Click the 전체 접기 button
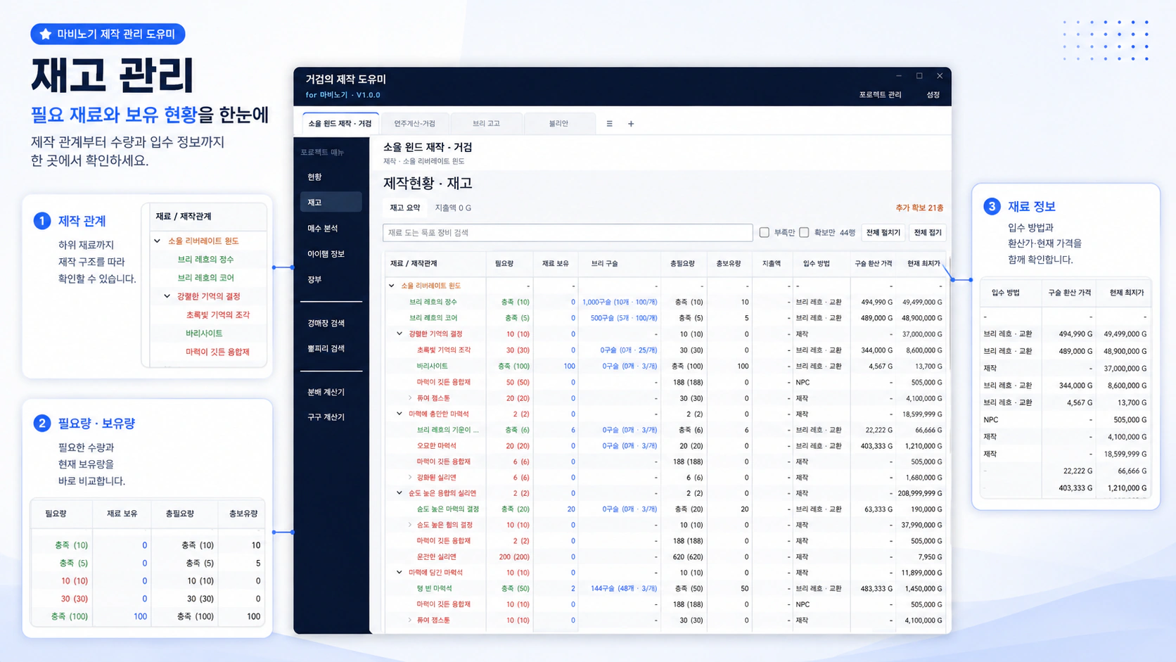 928,233
